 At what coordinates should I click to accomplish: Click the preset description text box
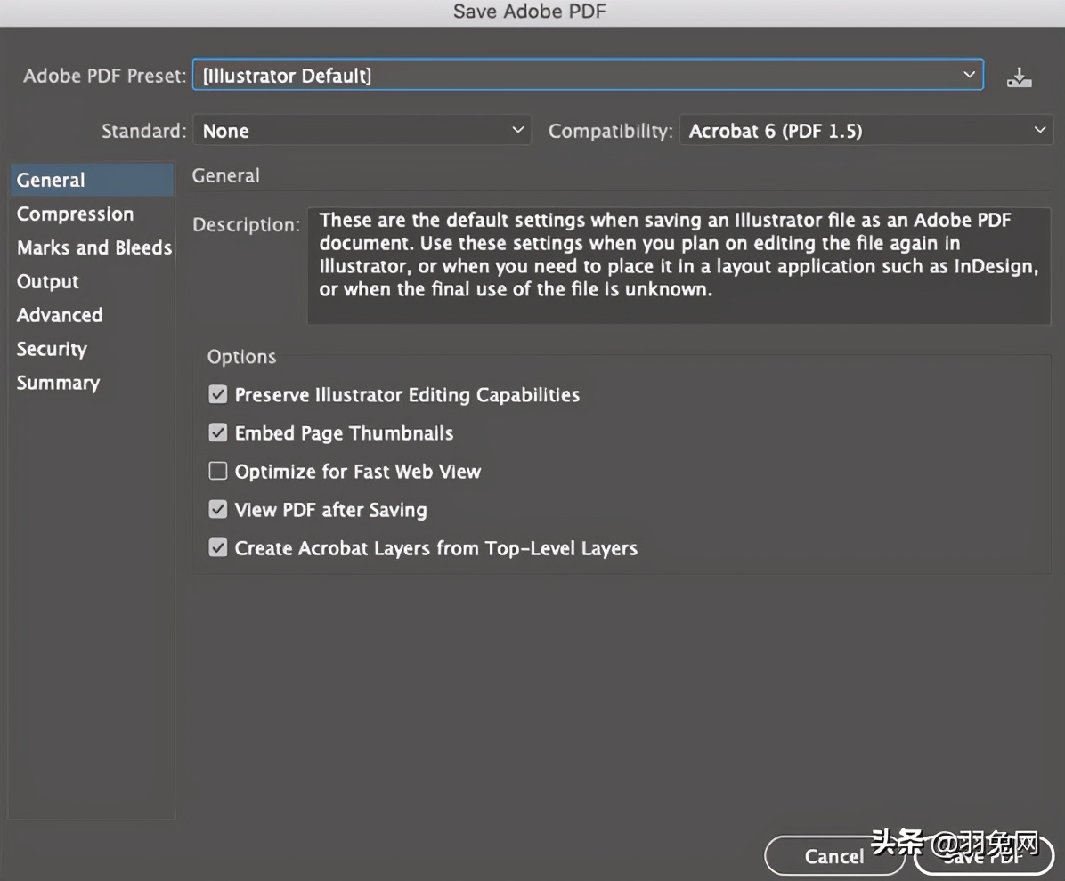pyautogui.click(x=679, y=266)
